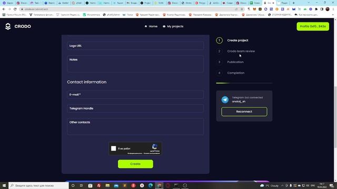
Task: Click the CRODO logo
Action: pyautogui.click(x=18, y=26)
